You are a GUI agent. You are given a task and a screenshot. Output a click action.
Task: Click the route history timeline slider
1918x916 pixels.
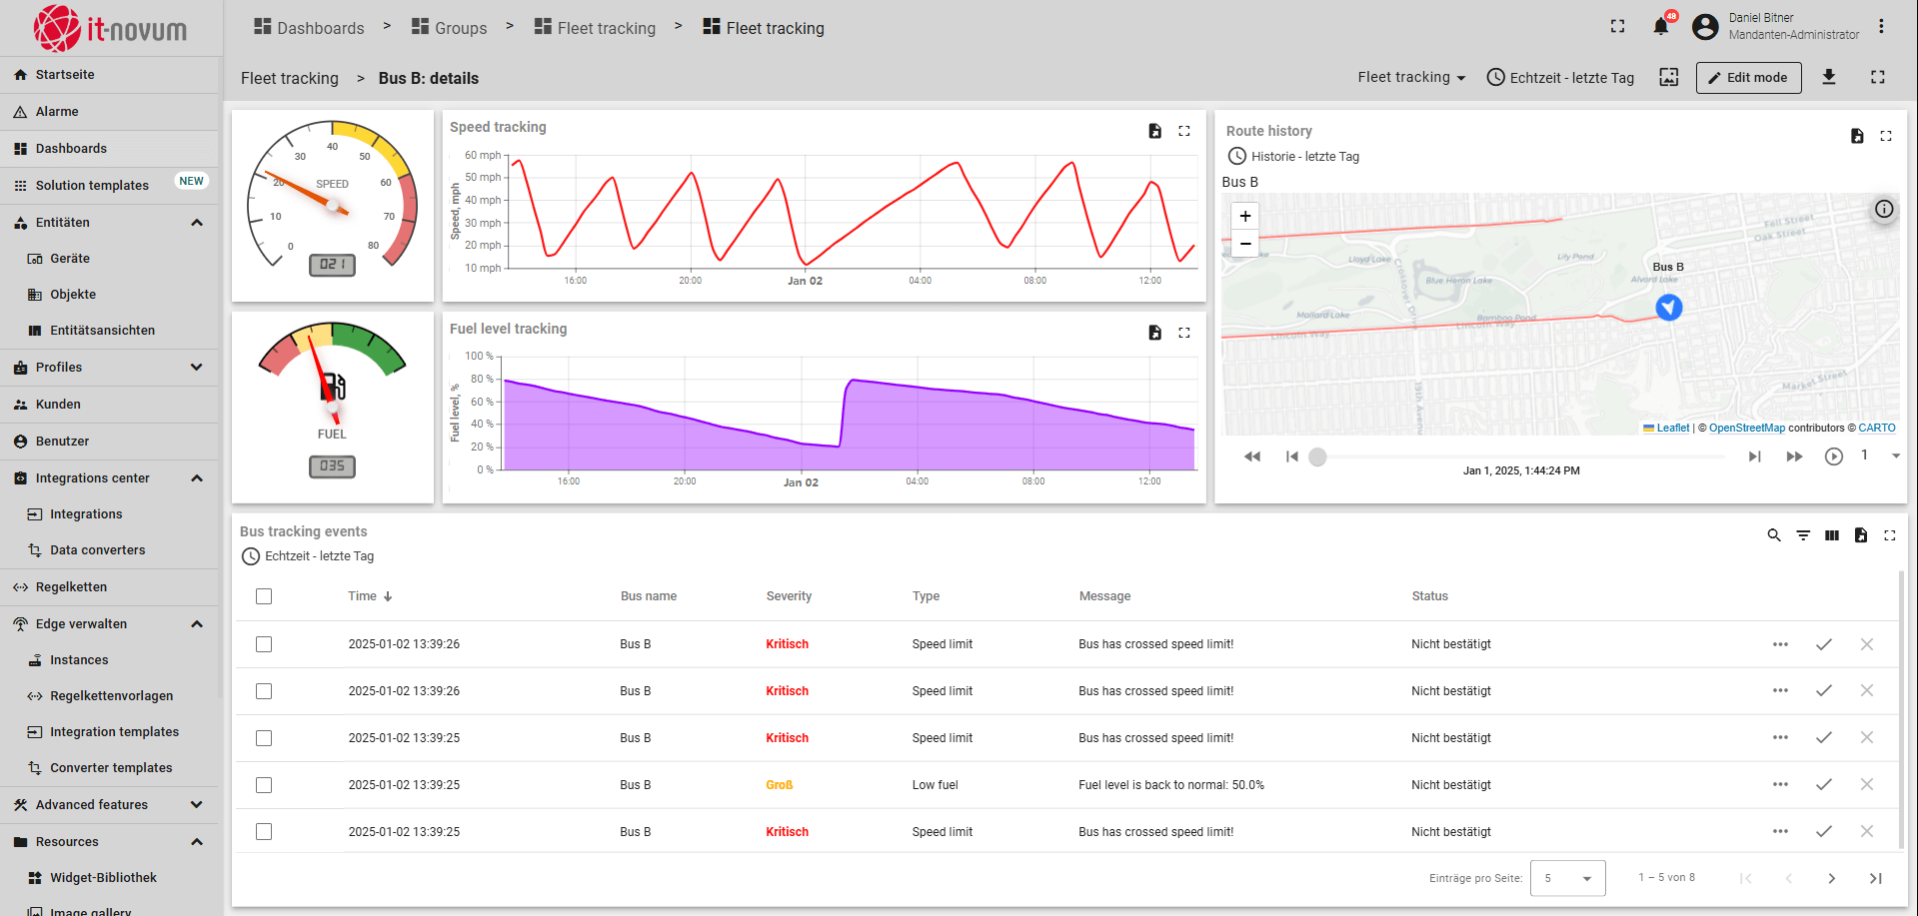(x=1318, y=457)
